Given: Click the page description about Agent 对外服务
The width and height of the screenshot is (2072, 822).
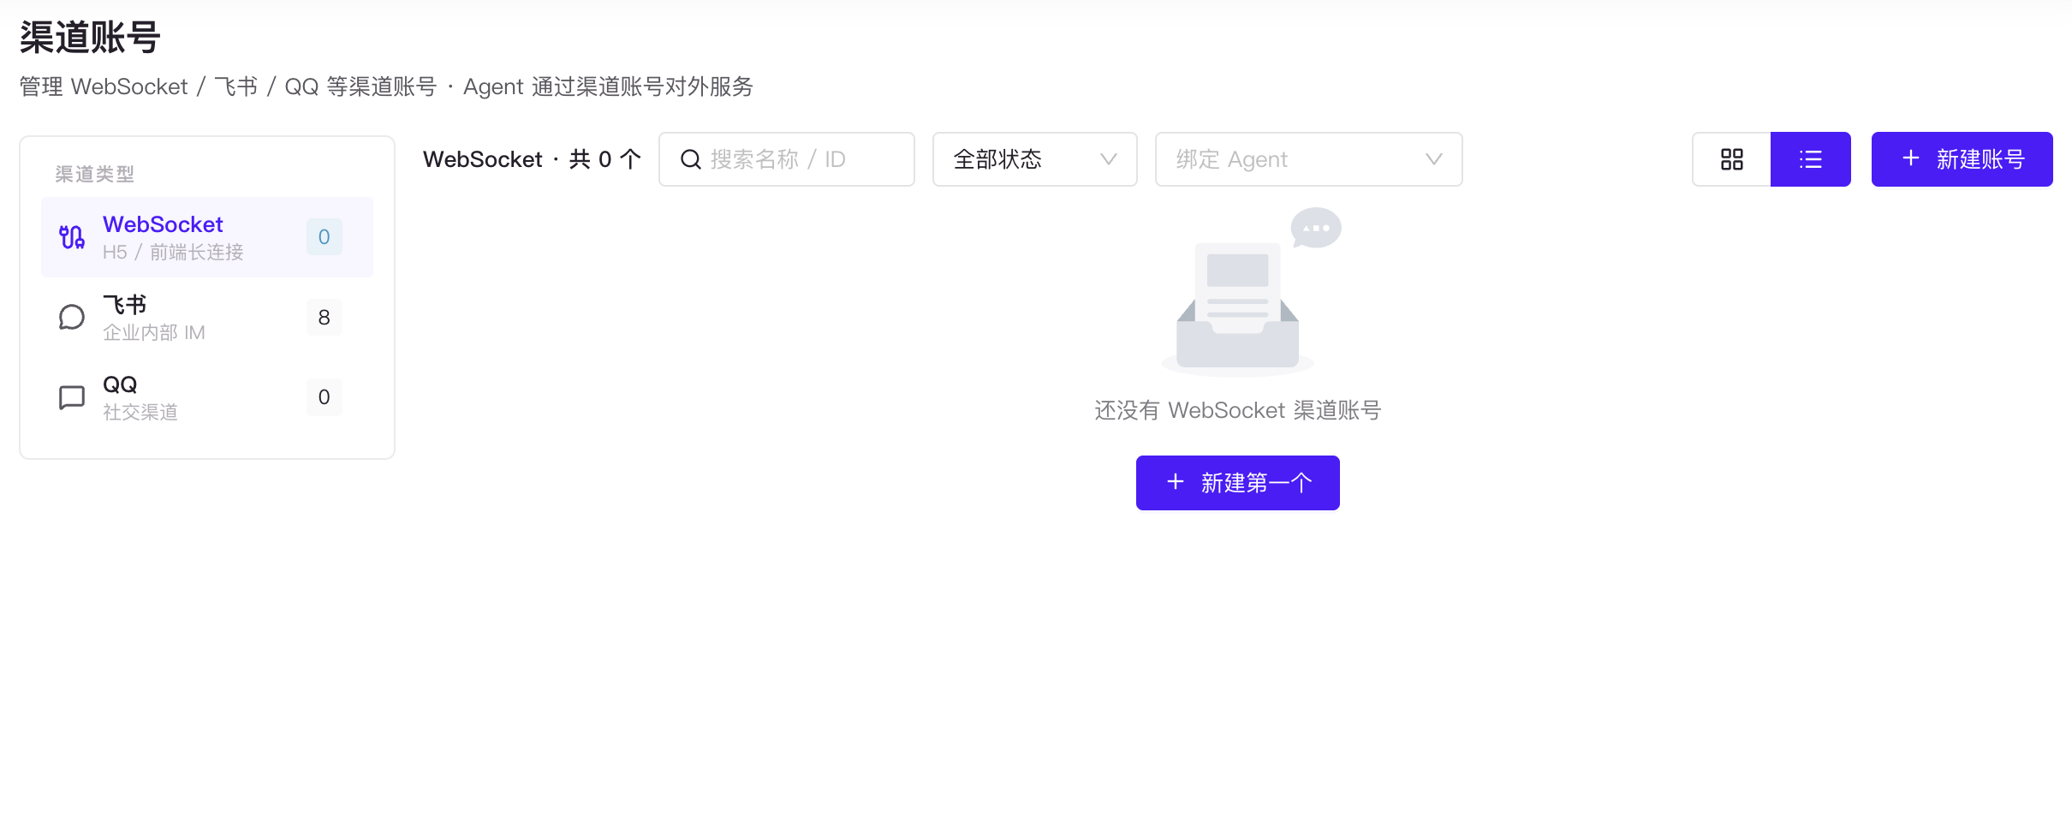Looking at the screenshot, I should click(386, 86).
